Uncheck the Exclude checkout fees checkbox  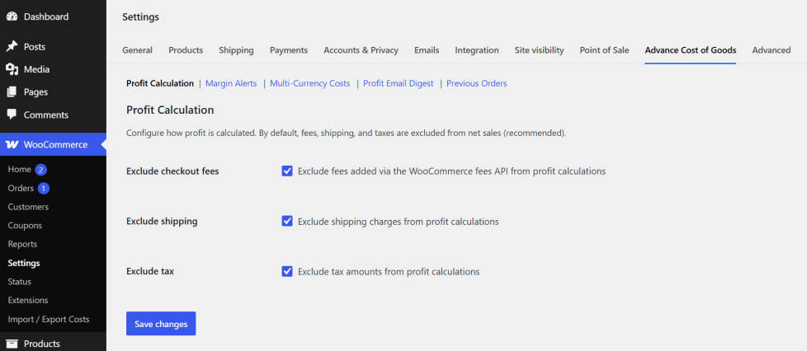287,171
